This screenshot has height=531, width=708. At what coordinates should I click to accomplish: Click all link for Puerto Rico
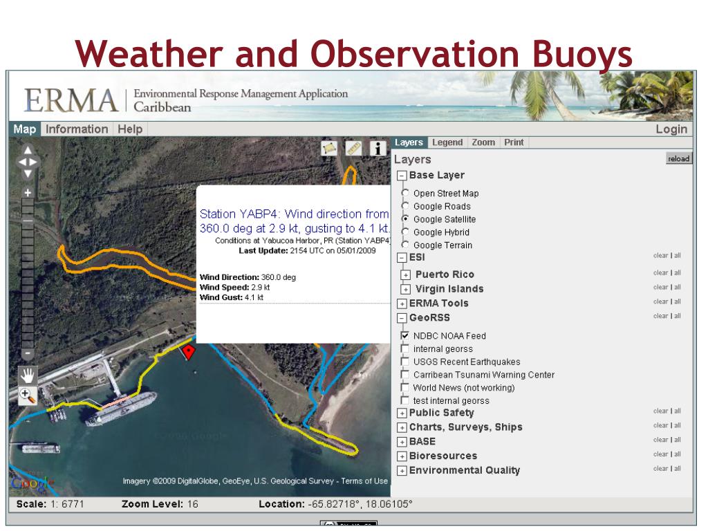(678, 272)
